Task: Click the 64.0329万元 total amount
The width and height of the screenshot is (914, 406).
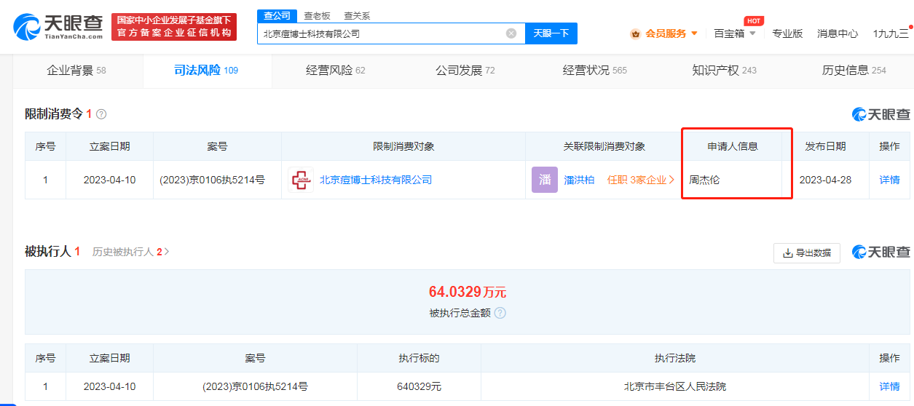Action: (468, 292)
